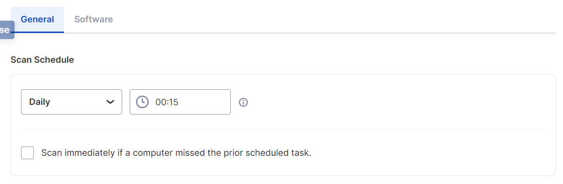This screenshot has width=563, height=184.
Task: Tick the empty checkbox under the schedule row
Action: click(27, 153)
